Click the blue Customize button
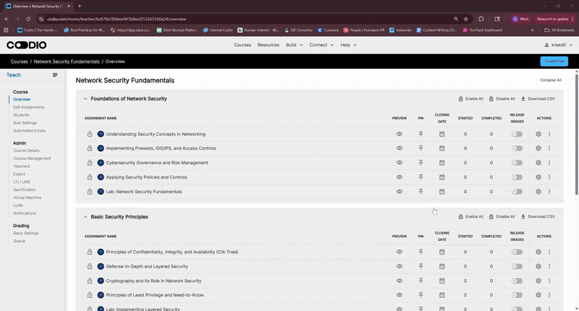 554,61
